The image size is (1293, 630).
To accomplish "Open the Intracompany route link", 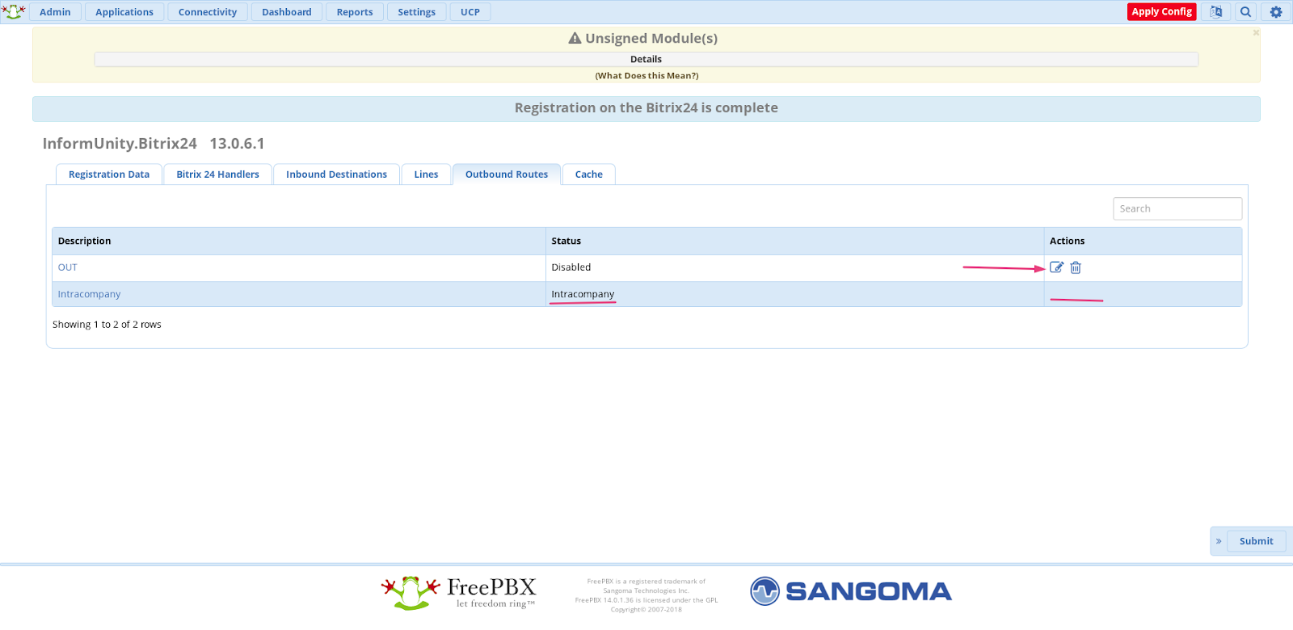I will click(89, 294).
